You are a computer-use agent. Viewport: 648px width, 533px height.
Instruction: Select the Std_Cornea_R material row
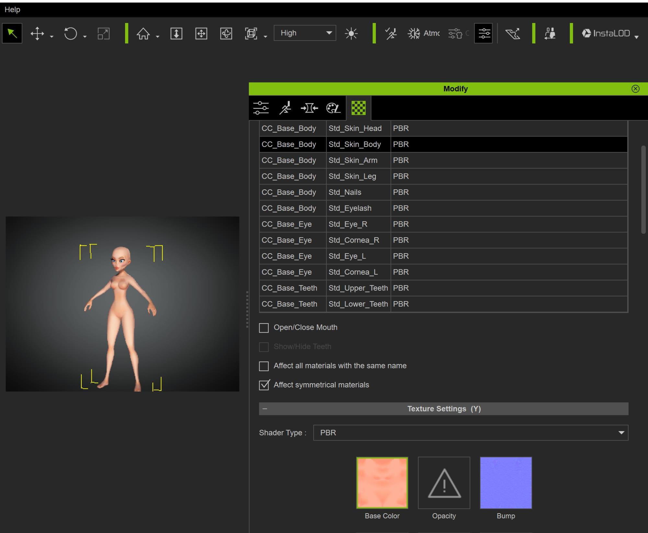point(444,240)
